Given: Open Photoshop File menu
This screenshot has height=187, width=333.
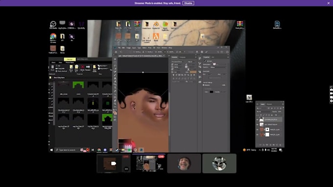Looking at the screenshot, I should (119, 48).
